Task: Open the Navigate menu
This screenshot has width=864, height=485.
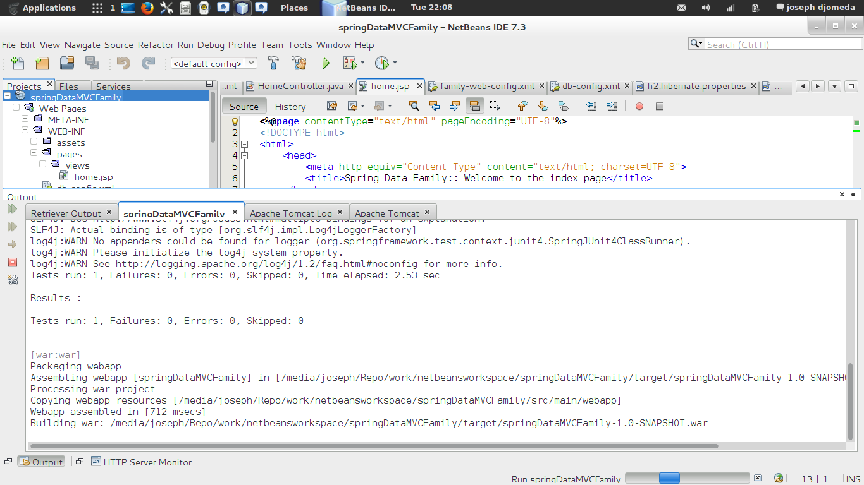Action: pyautogui.click(x=82, y=45)
